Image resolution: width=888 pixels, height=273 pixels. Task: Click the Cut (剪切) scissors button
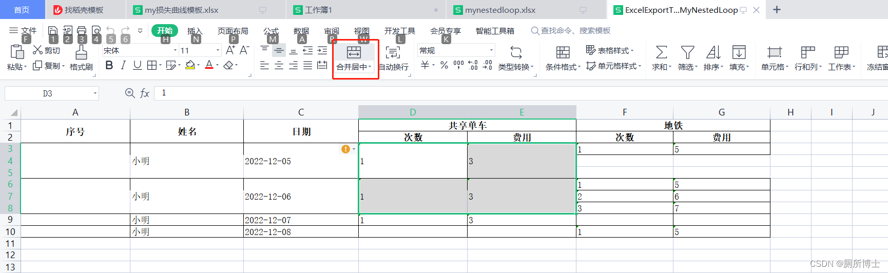pyautogui.click(x=46, y=50)
